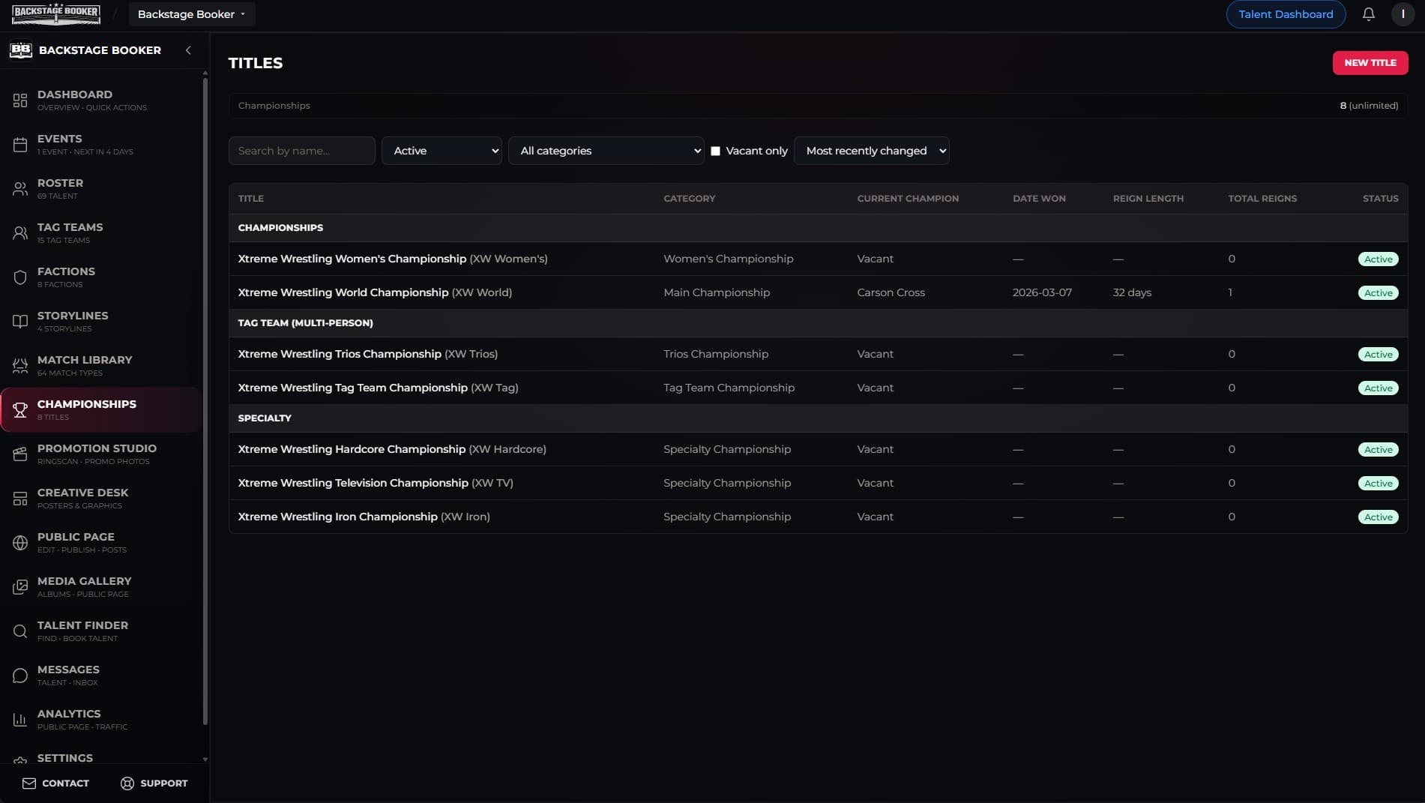Click the Talent Finder magnifier icon
Viewport: 1425px width, 803px height.
[x=20, y=631]
